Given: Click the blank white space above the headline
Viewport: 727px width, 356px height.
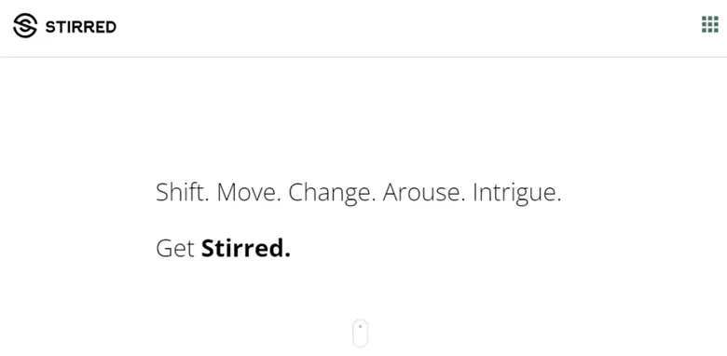Looking at the screenshot, I should (x=362, y=116).
